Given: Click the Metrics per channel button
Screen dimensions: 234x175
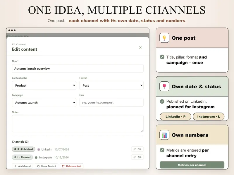Looking at the screenshot, I should 192,165.
